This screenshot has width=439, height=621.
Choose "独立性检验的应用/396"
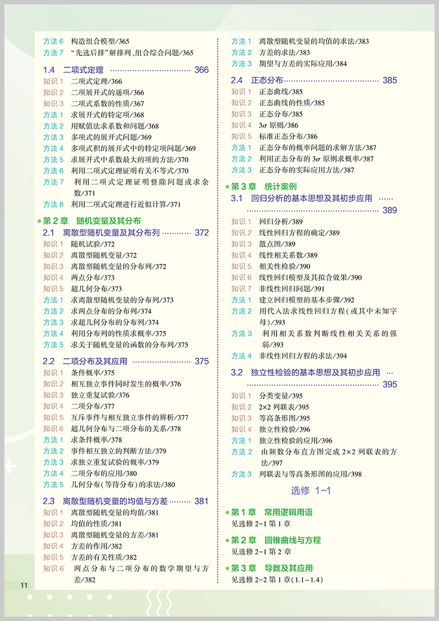(296, 441)
